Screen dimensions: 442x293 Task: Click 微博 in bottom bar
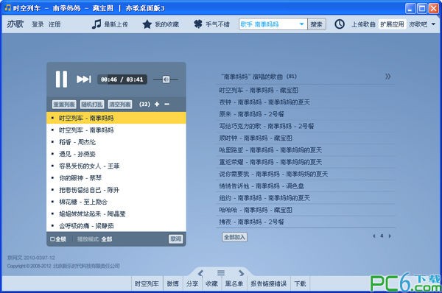coord(173,283)
